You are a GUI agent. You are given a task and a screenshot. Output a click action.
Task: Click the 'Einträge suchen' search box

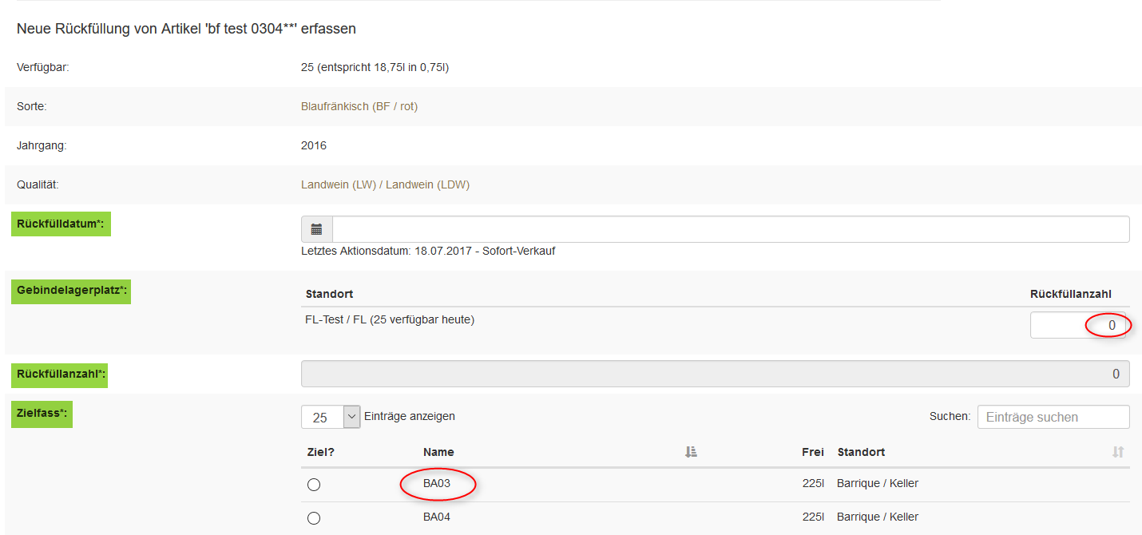click(x=1053, y=417)
